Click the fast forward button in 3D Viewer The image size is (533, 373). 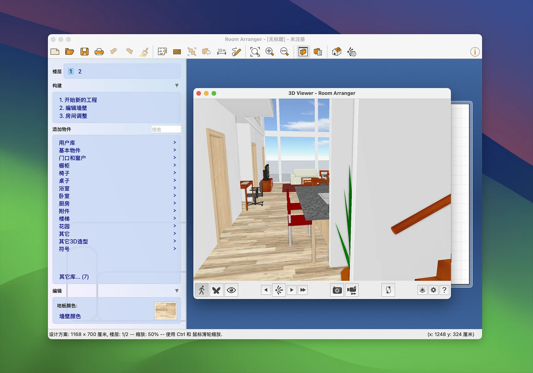tap(303, 290)
